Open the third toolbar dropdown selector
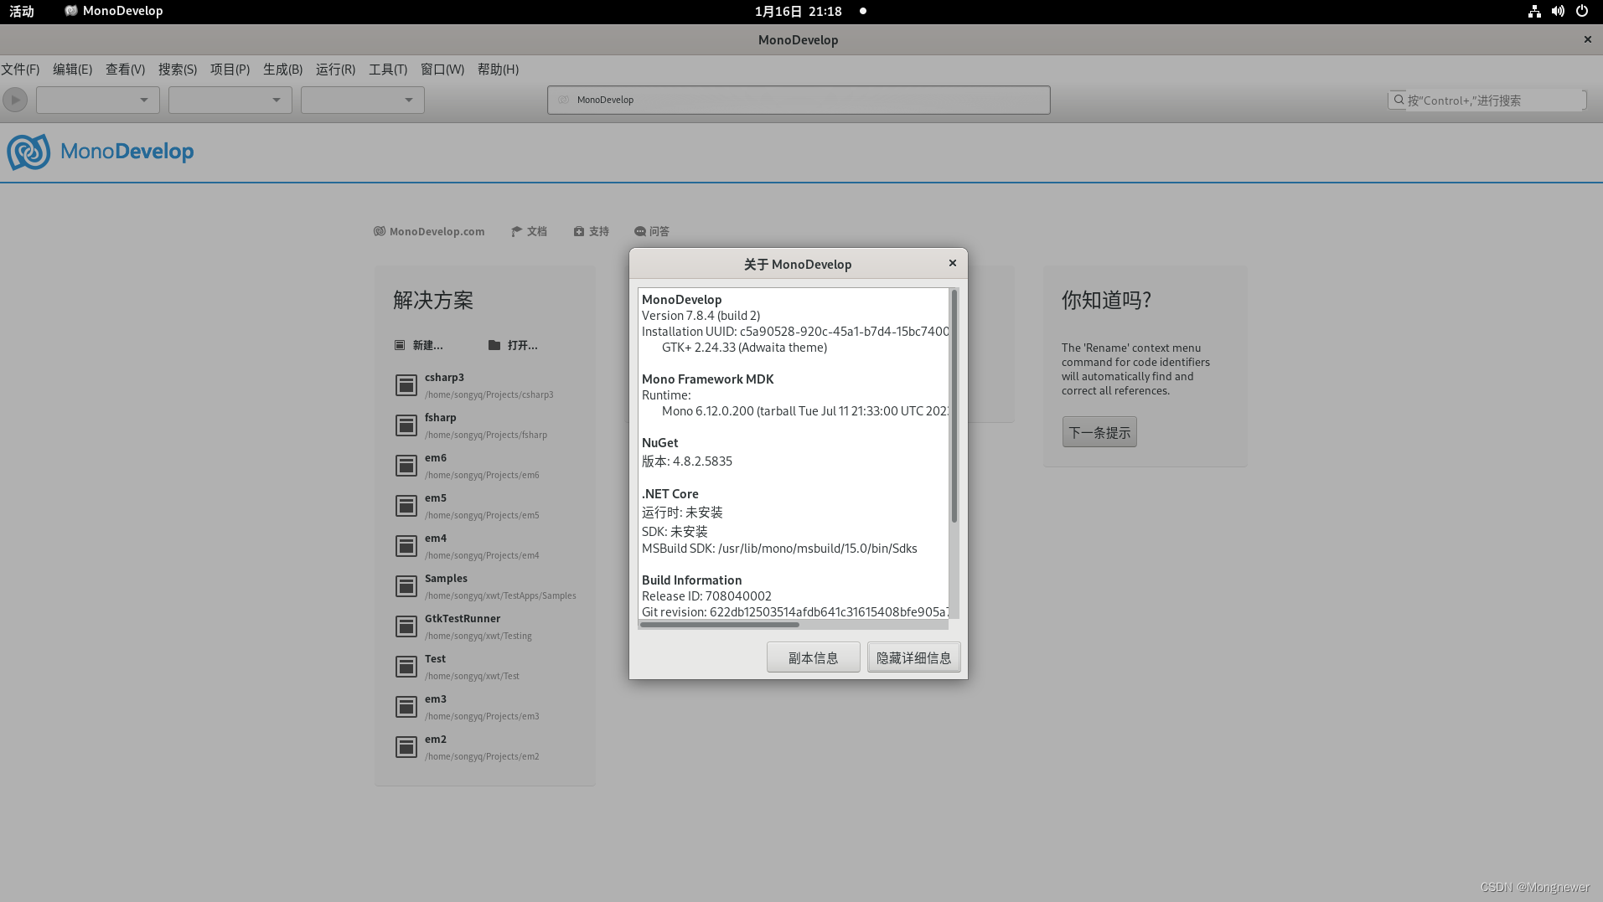Image resolution: width=1603 pixels, height=902 pixels. pos(361,100)
